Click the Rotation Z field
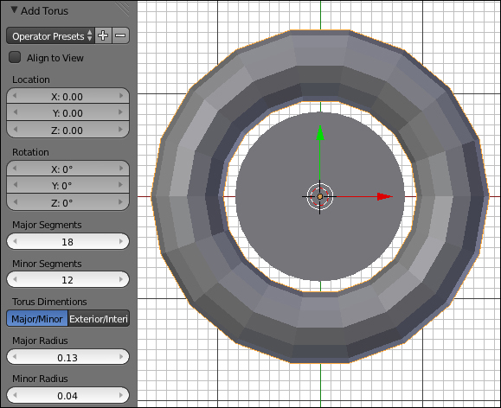The image size is (501, 408). [67, 202]
